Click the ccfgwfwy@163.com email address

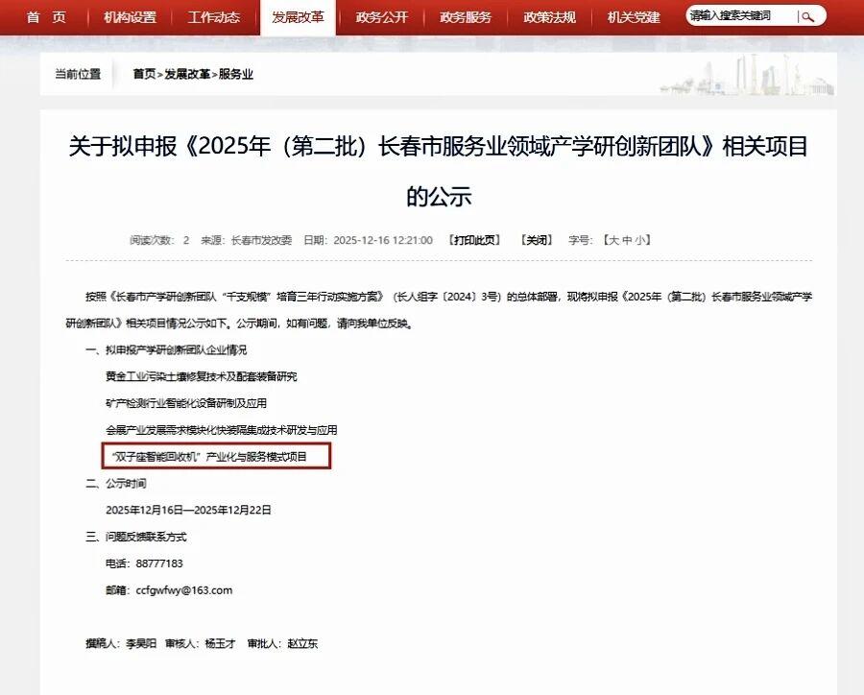click(183, 590)
